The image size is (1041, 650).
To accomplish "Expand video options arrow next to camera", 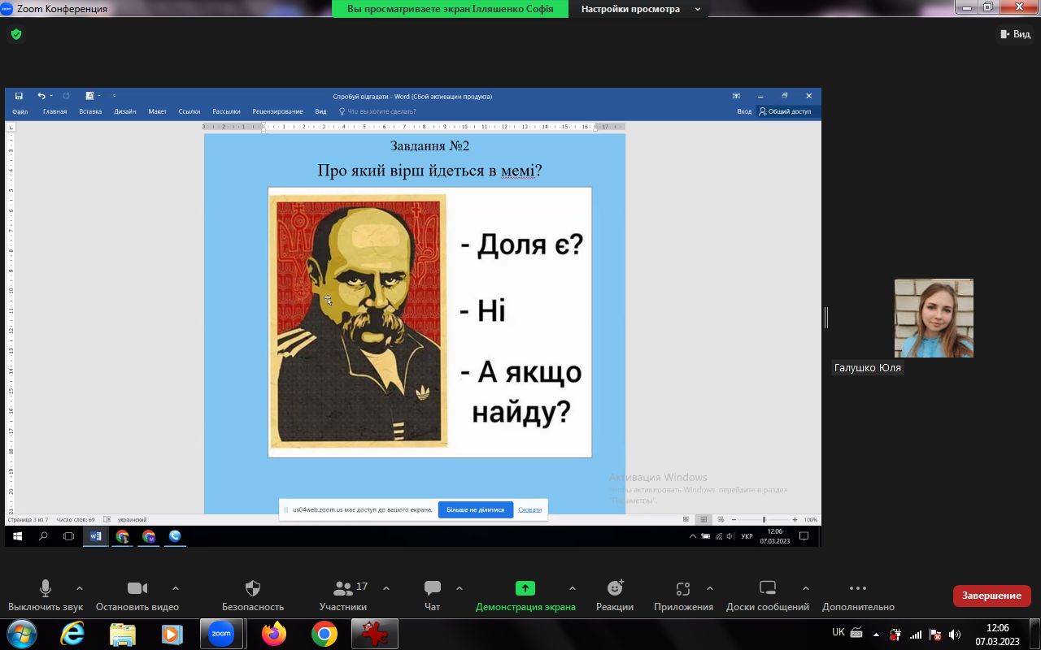I will (x=175, y=588).
